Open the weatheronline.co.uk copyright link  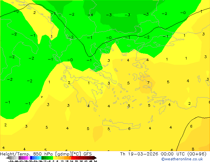click(182, 159)
